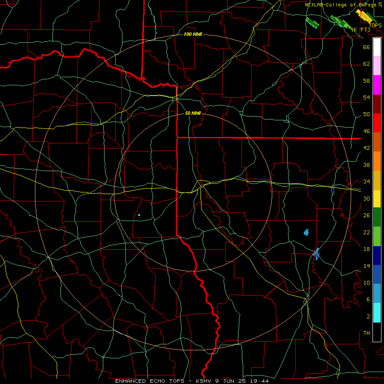The height and width of the screenshot is (384, 384).
Task: Click the '100 NMI' range ring label
Action: (193, 34)
